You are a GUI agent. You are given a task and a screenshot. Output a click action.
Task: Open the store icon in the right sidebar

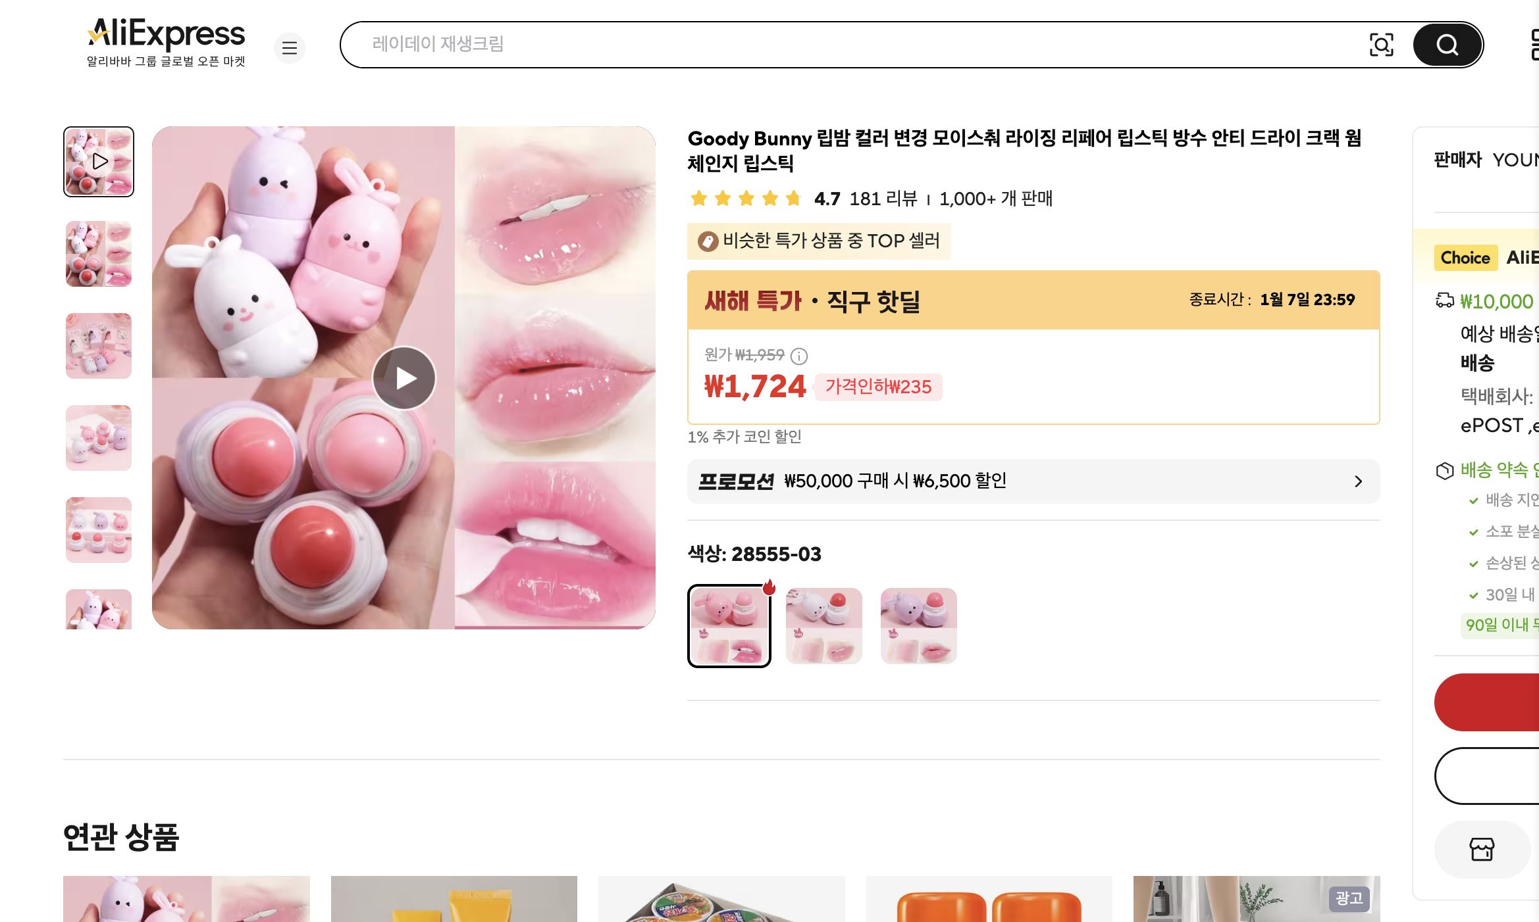pyautogui.click(x=1482, y=849)
